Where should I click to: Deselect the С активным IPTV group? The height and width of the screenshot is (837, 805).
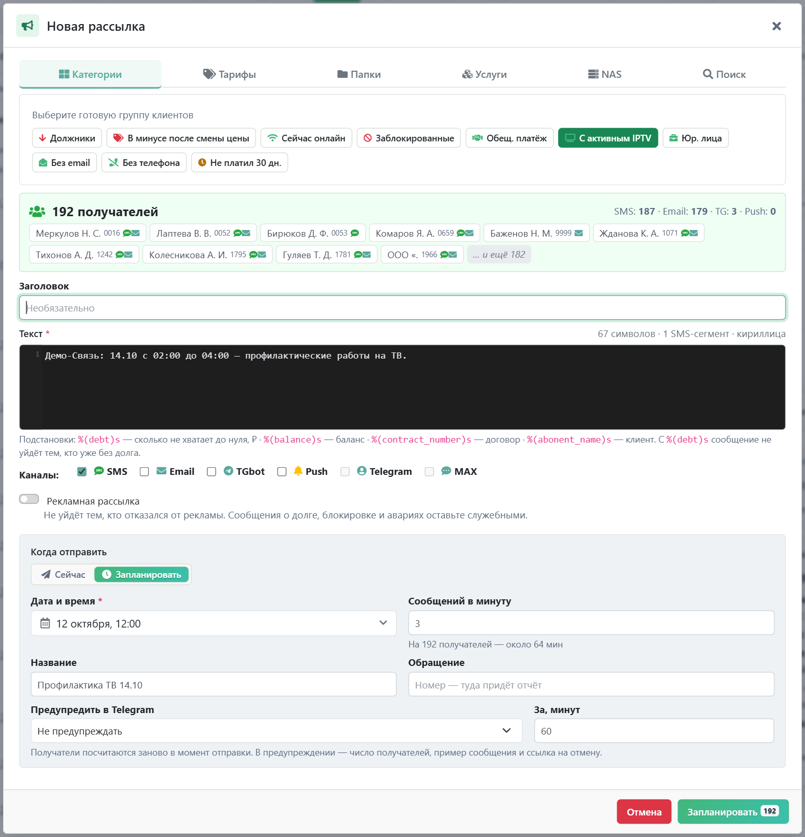(x=608, y=138)
